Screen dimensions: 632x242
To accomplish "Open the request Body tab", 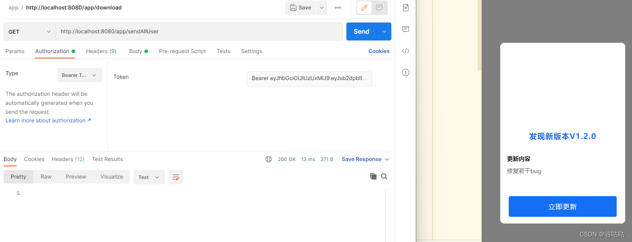I will tap(138, 51).
